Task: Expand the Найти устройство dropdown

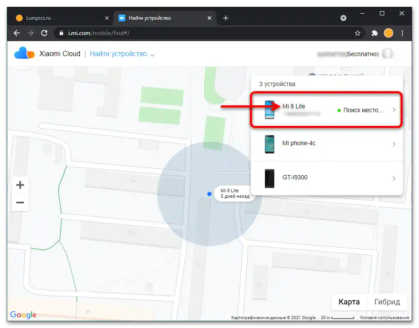Action: pos(122,54)
